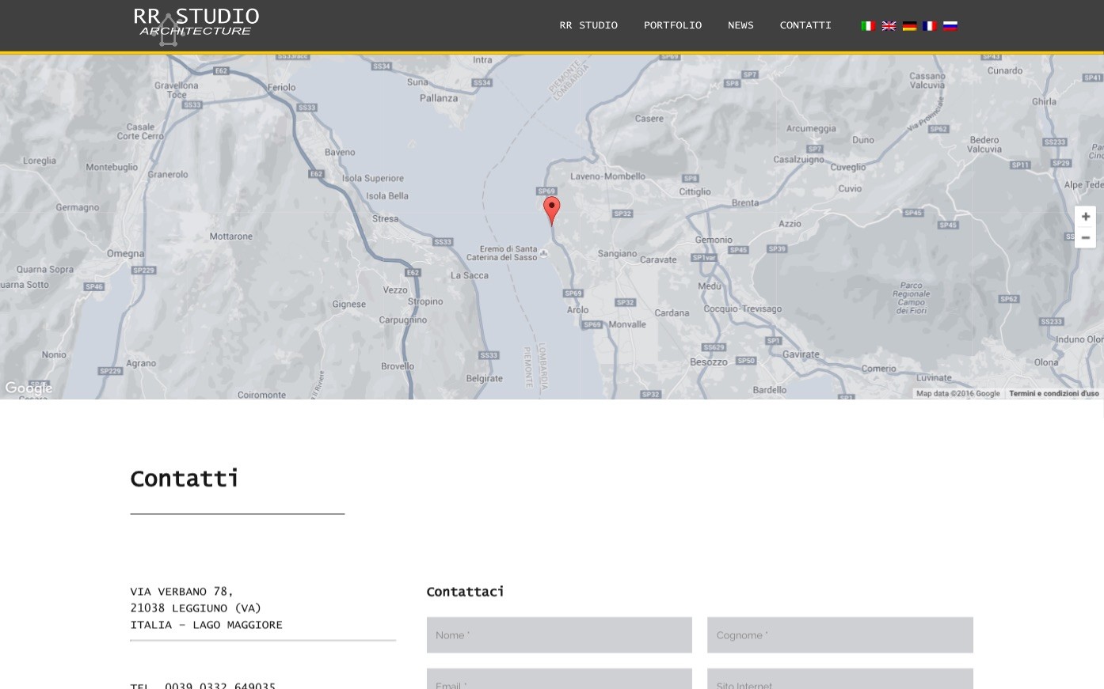Switch language to Italian flag

tap(868, 25)
